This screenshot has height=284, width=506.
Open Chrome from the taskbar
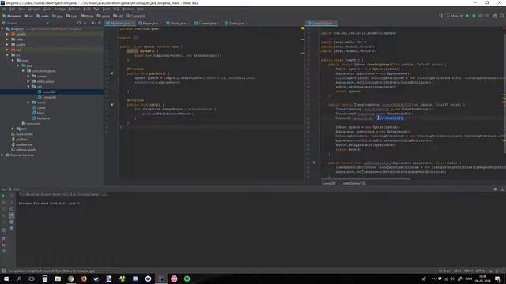(x=70, y=278)
